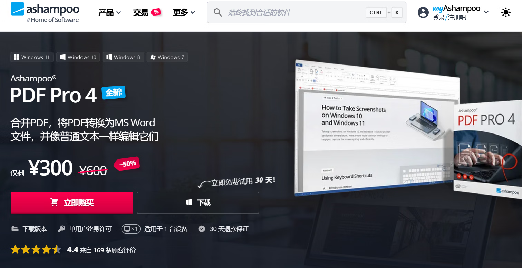Viewport: 522px width, 268px height.
Task: Click the 立即购买 buy button
Action: point(72,203)
